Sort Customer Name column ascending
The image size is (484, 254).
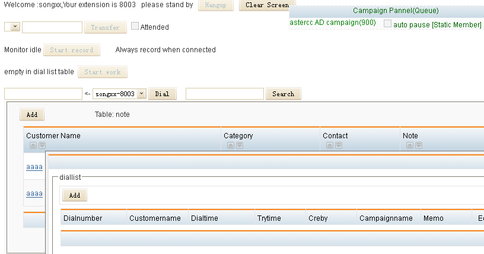click(33, 145)
